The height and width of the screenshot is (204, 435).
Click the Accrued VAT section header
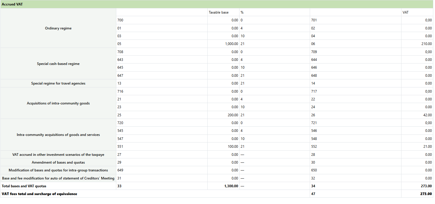[x=12, y=4]
